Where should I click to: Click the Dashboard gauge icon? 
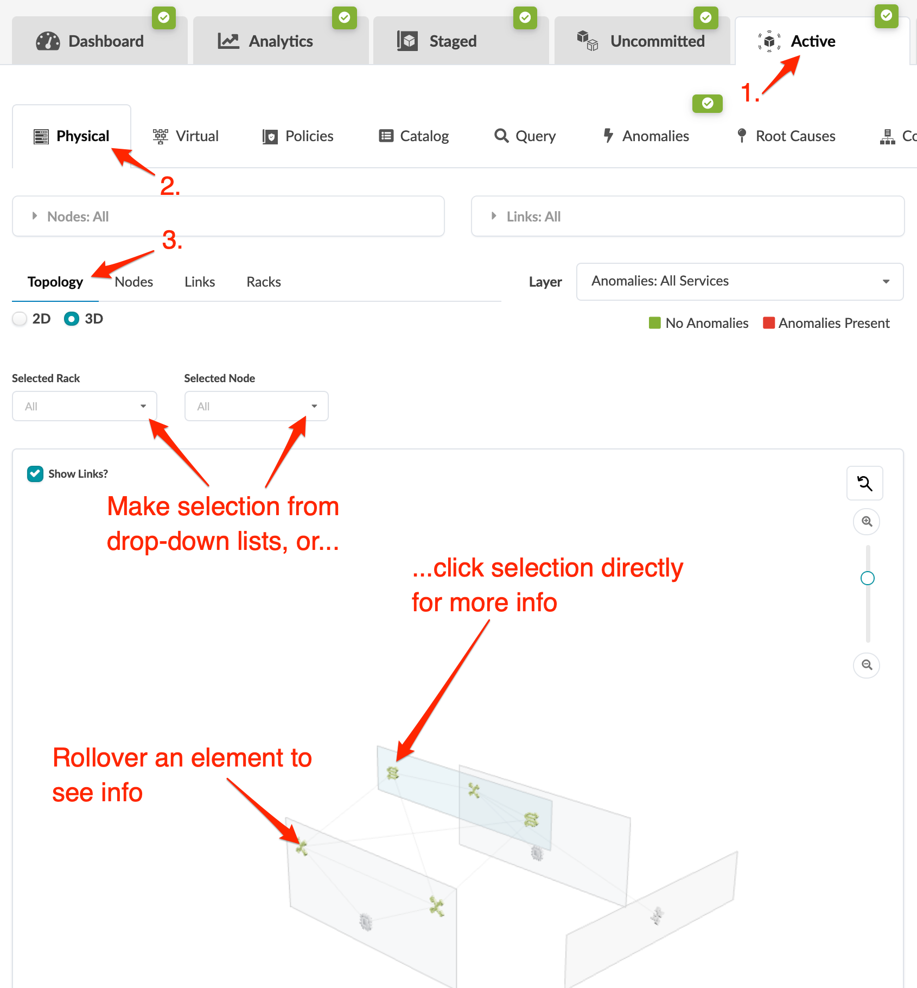[48, 41]
